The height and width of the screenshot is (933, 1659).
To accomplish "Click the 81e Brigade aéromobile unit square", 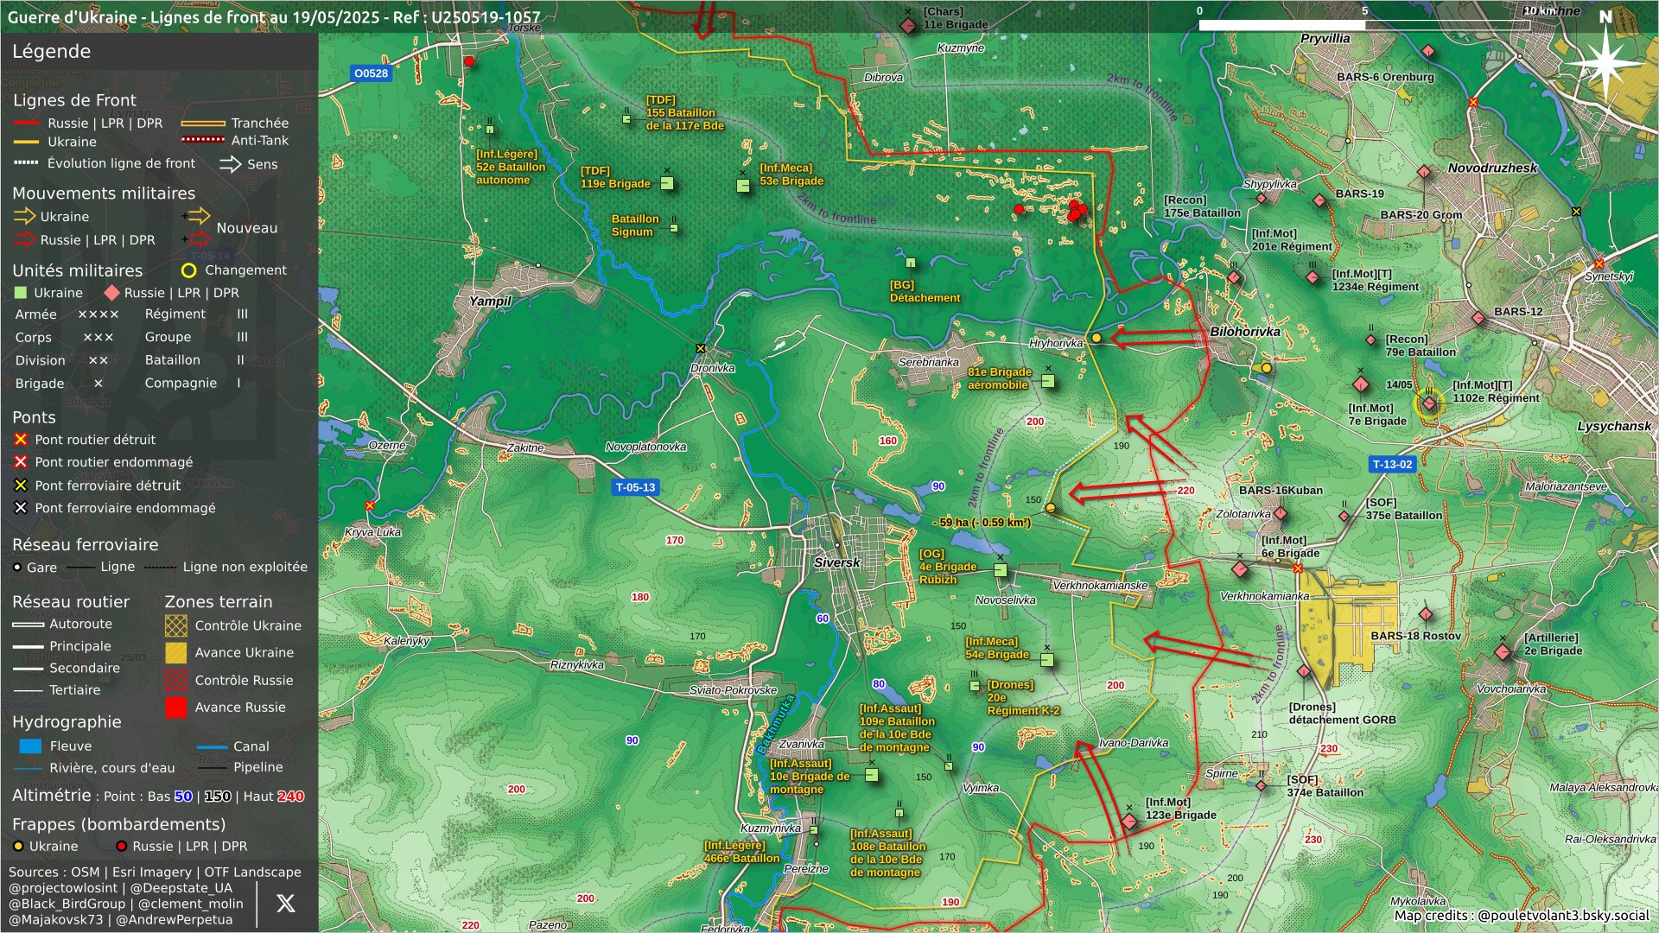I will pos(1048,381).
